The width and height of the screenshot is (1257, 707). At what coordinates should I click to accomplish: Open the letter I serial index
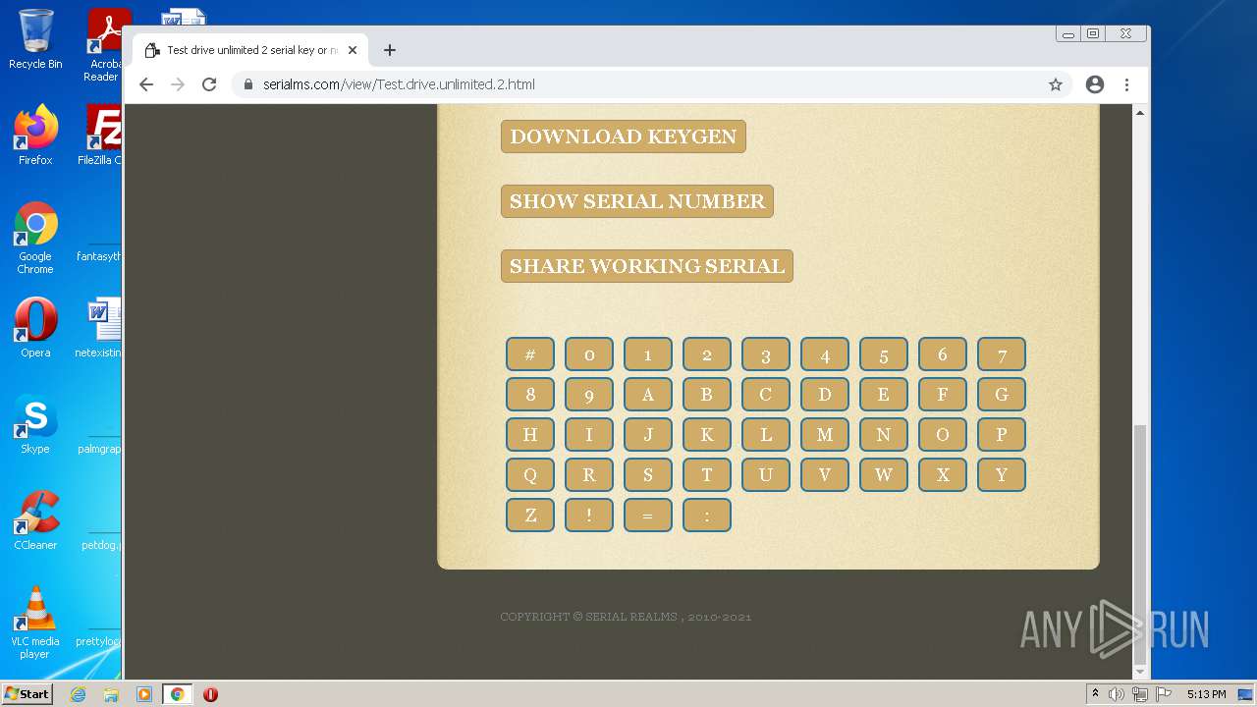[589, 435]
